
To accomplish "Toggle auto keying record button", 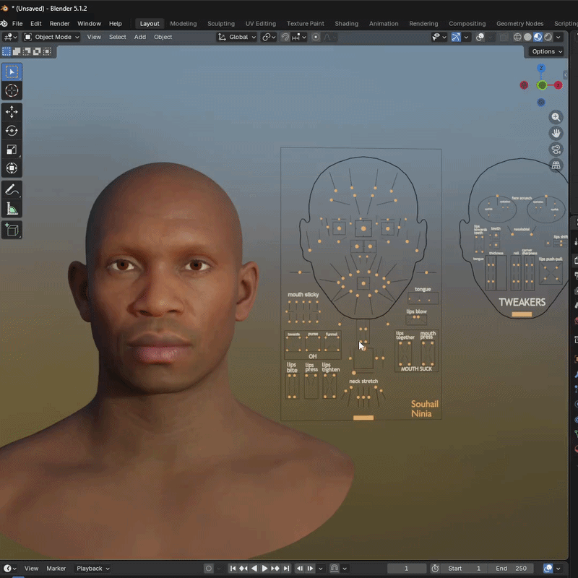I will coord(209,569).
